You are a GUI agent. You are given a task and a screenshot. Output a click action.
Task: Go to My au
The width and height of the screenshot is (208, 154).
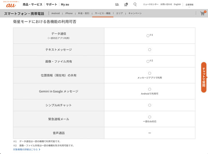point(65,5)
